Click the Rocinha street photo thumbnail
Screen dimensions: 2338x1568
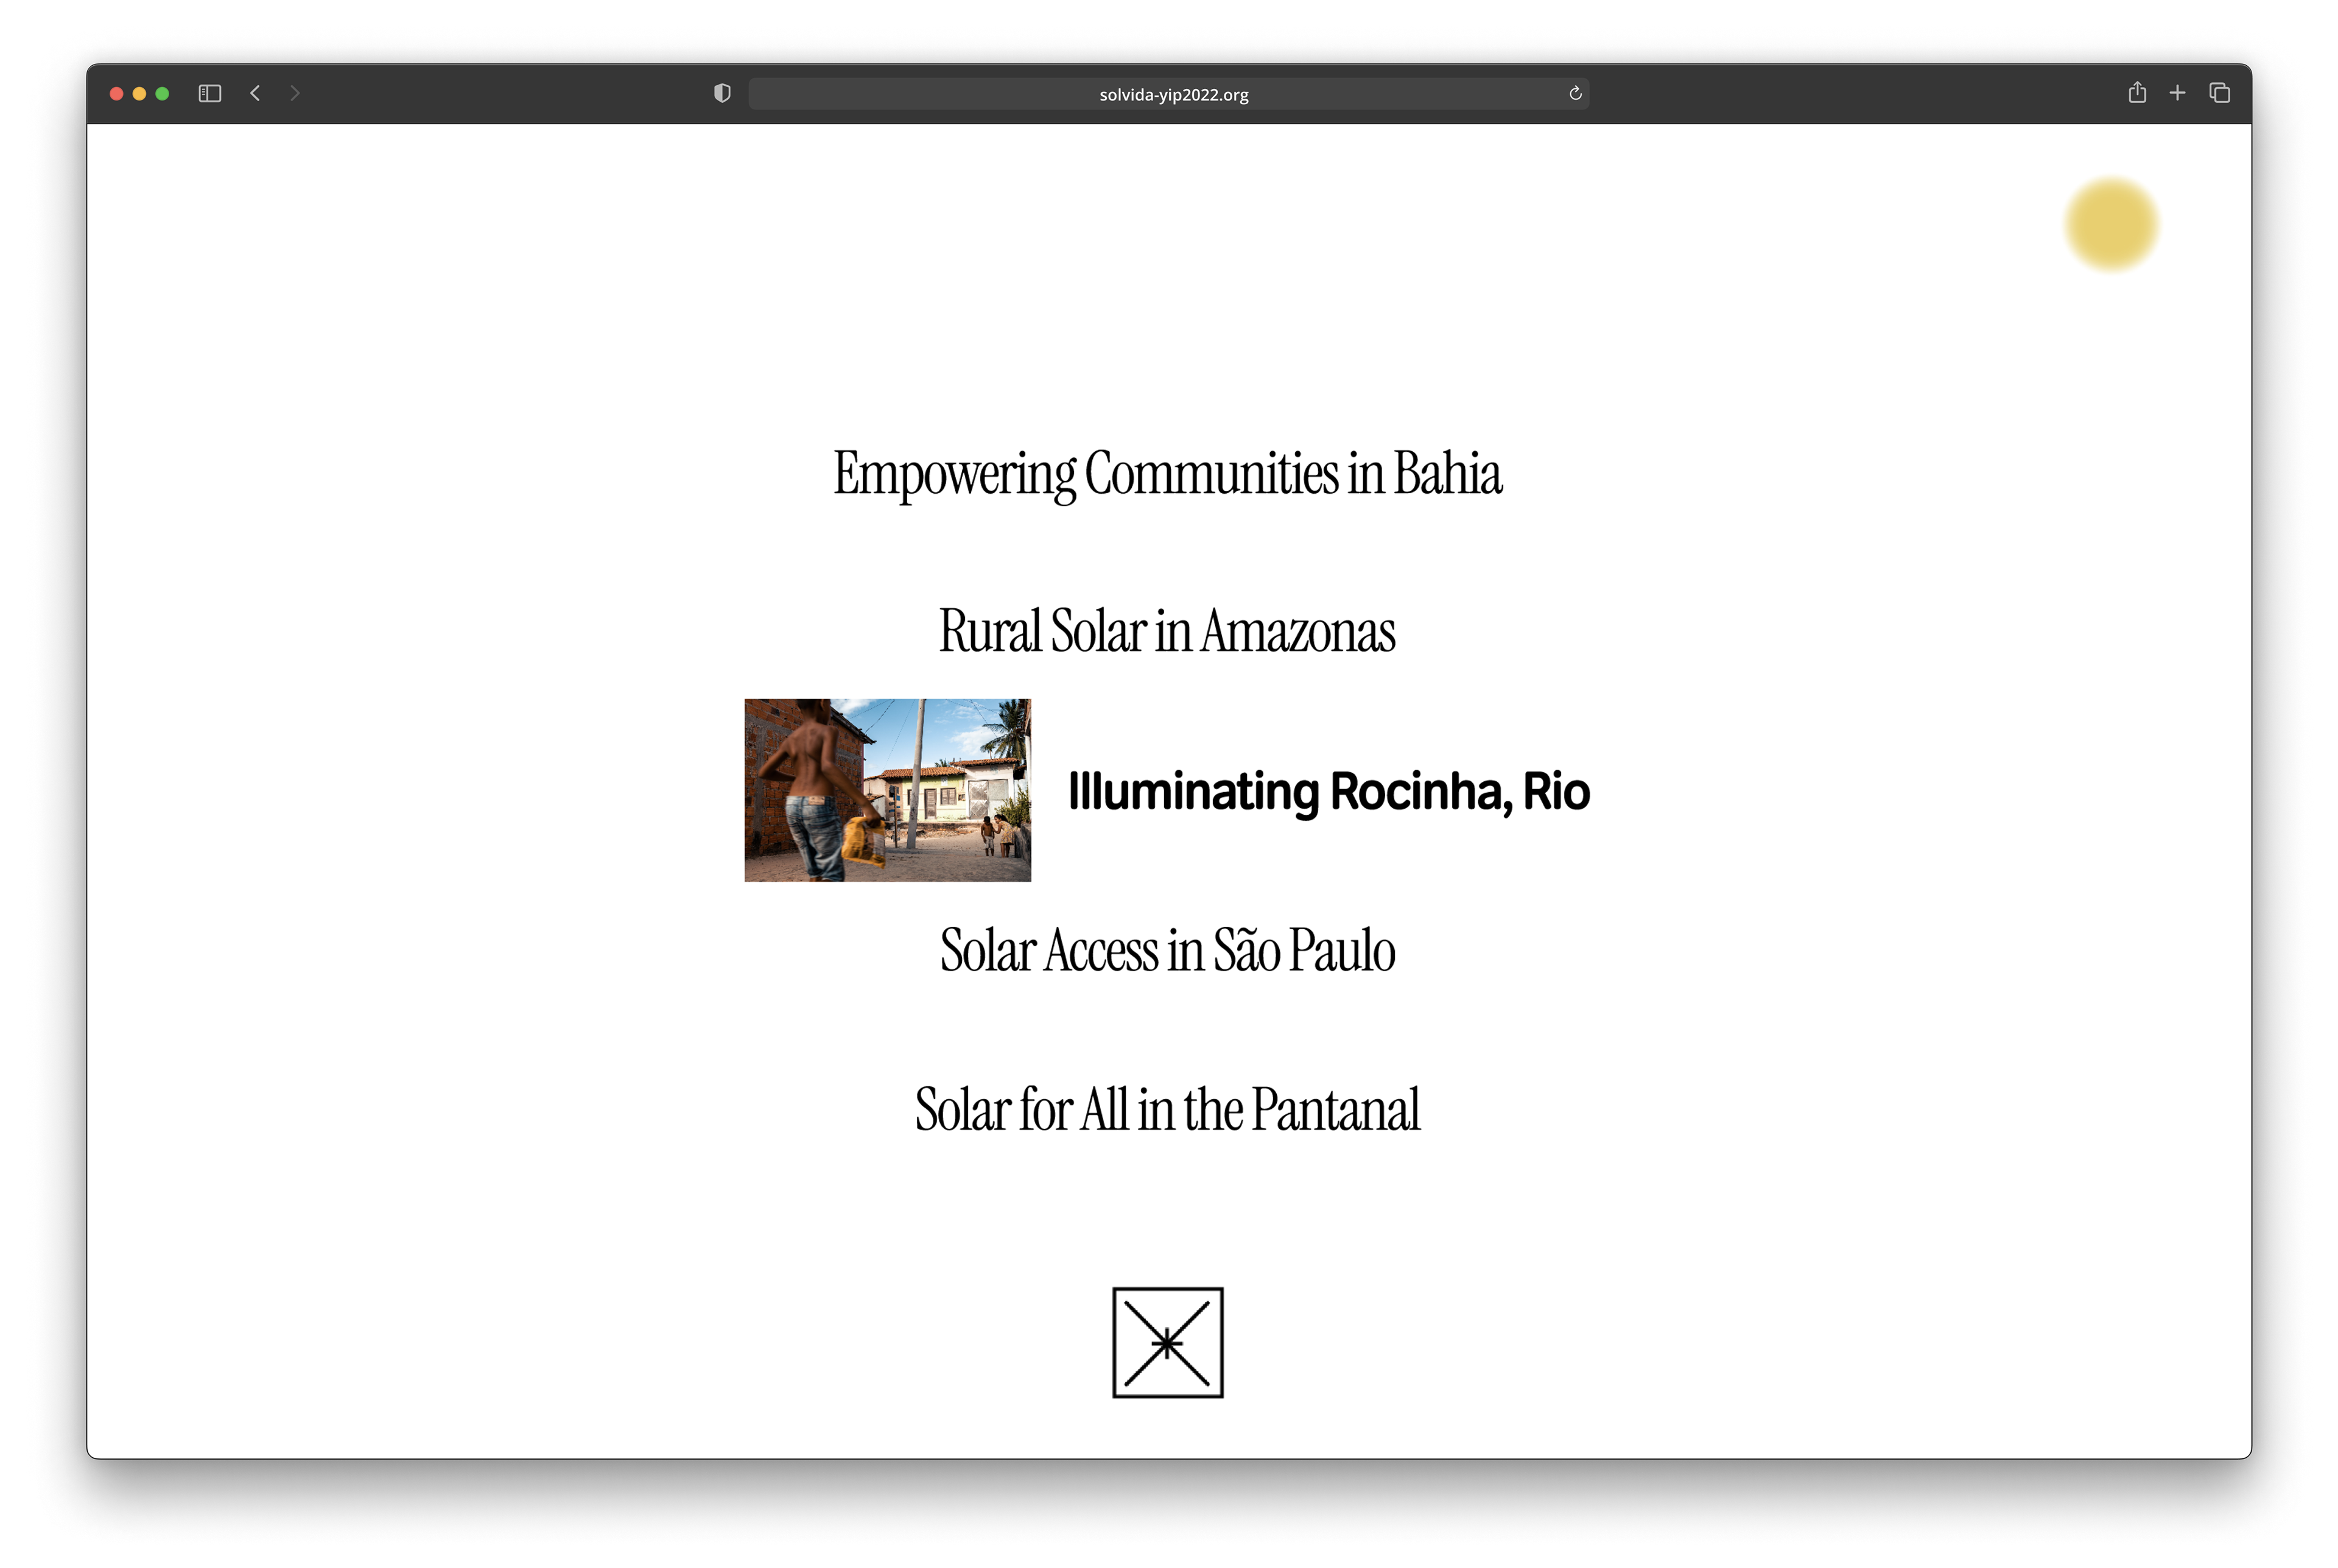[x=888, y=790]
